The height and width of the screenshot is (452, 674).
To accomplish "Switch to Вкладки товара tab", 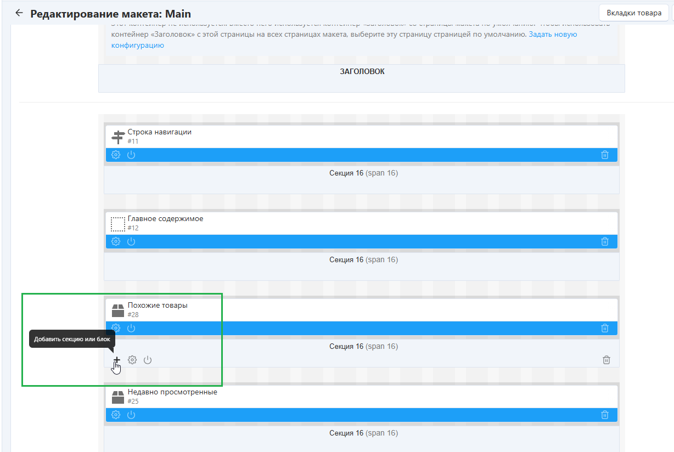I will tap(634, 13).
